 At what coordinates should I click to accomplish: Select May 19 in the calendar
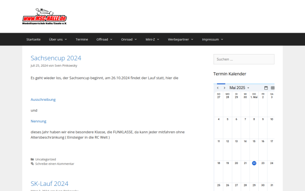(x=227, y=163)
